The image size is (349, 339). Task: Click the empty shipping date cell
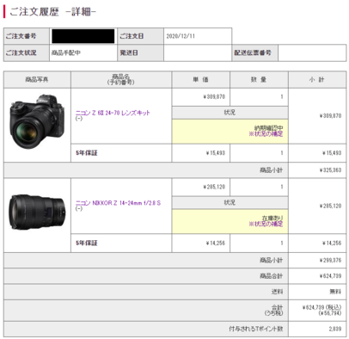(198, 52)
